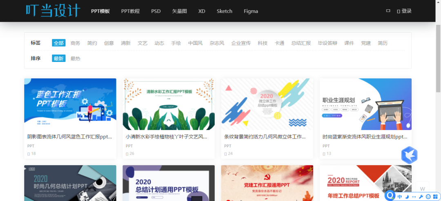The height and width of the screenshot is (201, 441).
Task: Go to the PSD navigation item
Action: point(156,11)
